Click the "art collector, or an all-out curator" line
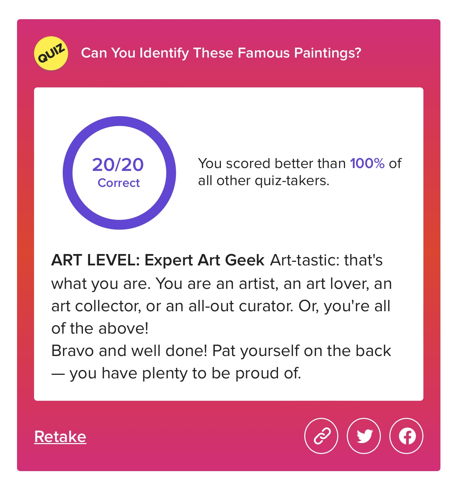The image size is (450, 480). click(x=172, y=306)
